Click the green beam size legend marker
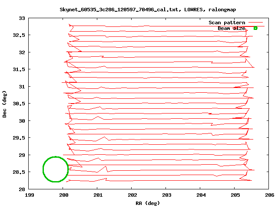Image resolution: width=278 pixels, height=208 pixels. pos(255,28)
